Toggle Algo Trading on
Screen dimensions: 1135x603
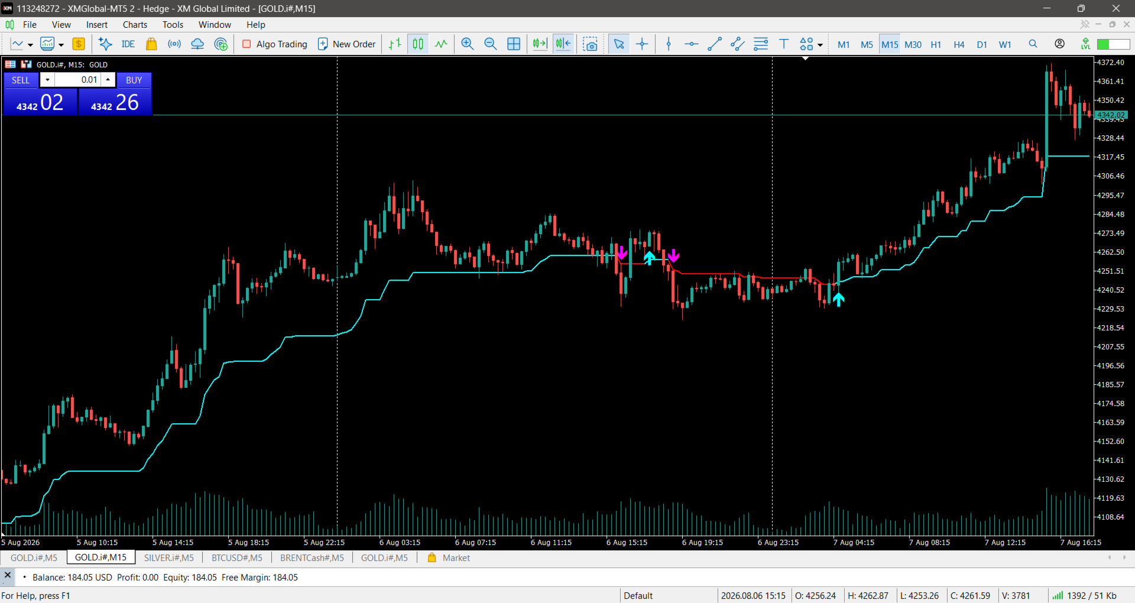tap(275, 44)
